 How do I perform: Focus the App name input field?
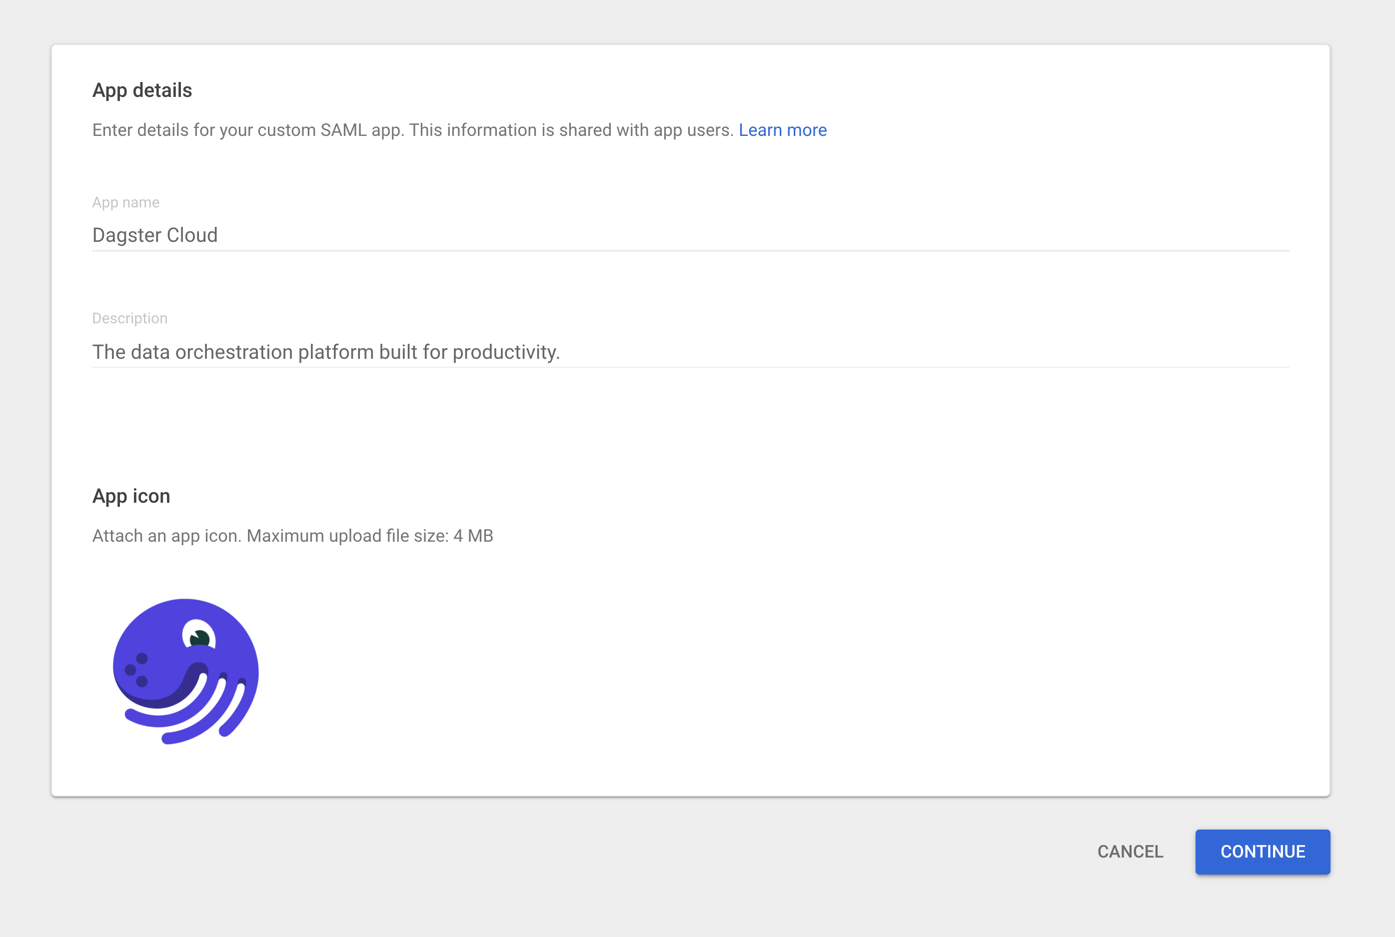point(690,235)
